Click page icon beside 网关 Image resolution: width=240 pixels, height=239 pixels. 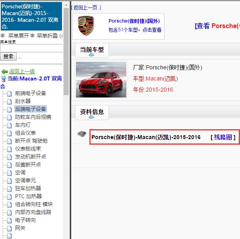[x=9, y=228]
